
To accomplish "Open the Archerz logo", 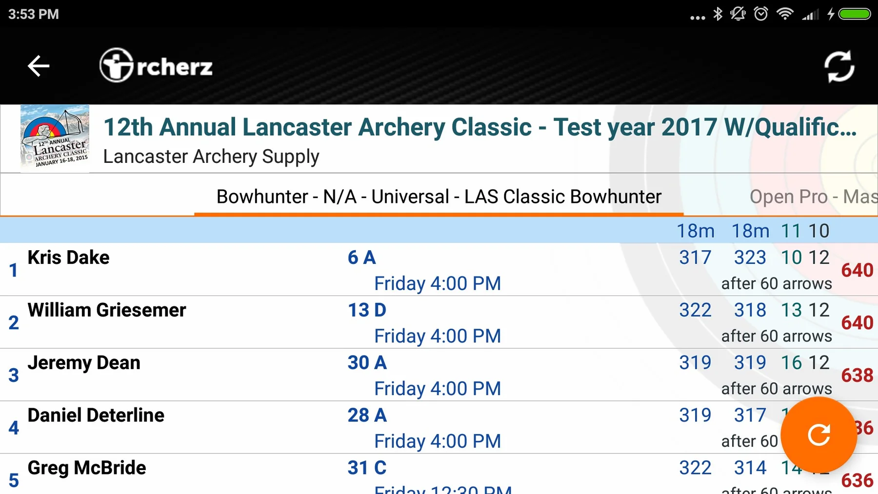I will coord(156,65).
